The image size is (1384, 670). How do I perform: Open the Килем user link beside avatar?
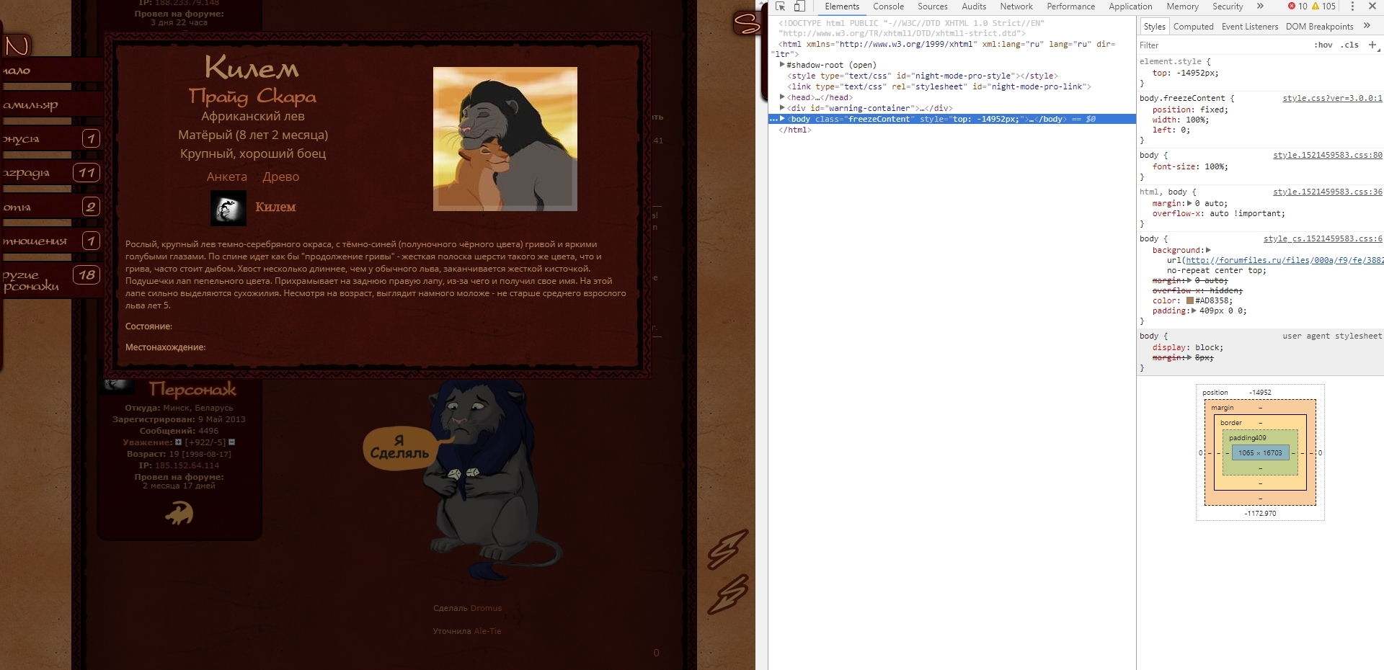pos(275,207)
